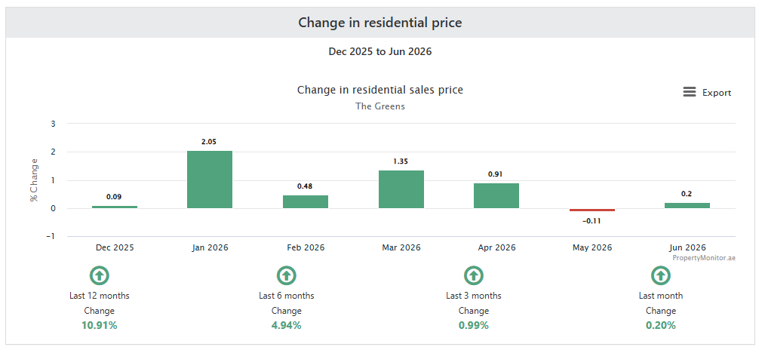Click the 0.20% last month value
Image resolution: width=762 pixels, height=350 pixels.
coord(660,326)
